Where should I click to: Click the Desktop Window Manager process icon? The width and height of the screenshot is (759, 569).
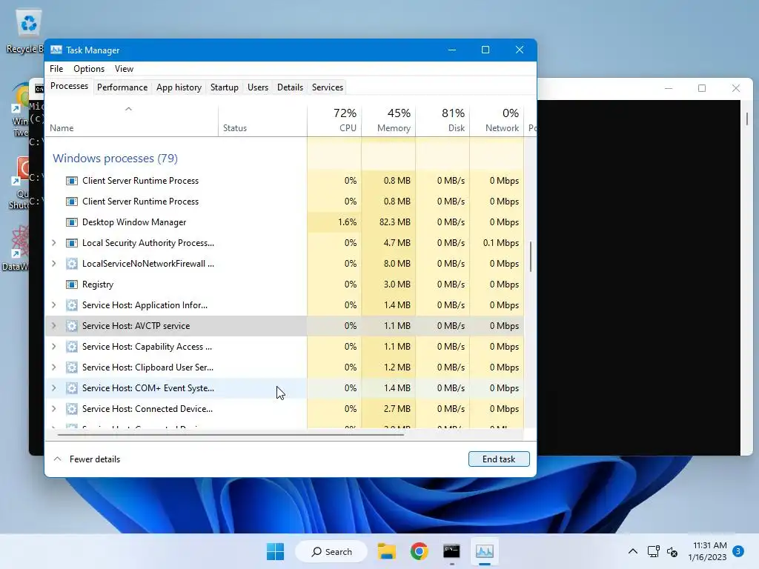tap(72, 222)
